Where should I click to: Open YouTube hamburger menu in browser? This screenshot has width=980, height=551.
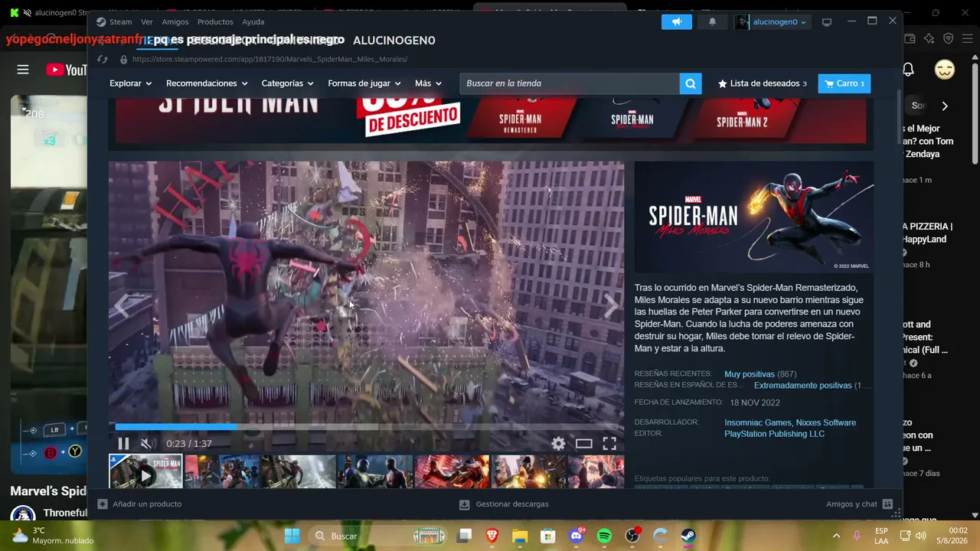[23, 70]
